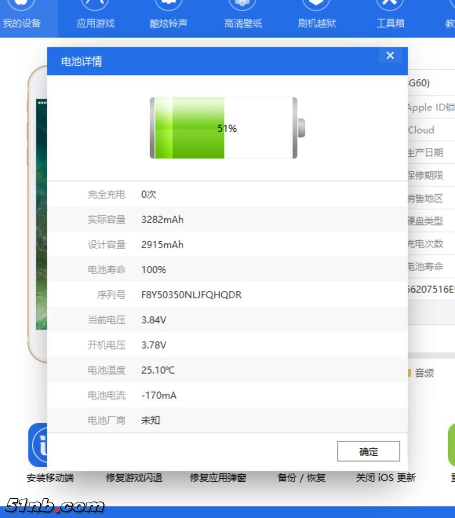455x518 pixels.
Task: Click the iPhone screen preview on the left
Action: 41,215
